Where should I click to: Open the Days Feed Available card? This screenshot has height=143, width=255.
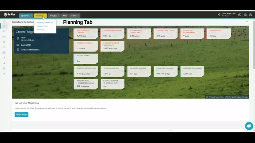139,71
